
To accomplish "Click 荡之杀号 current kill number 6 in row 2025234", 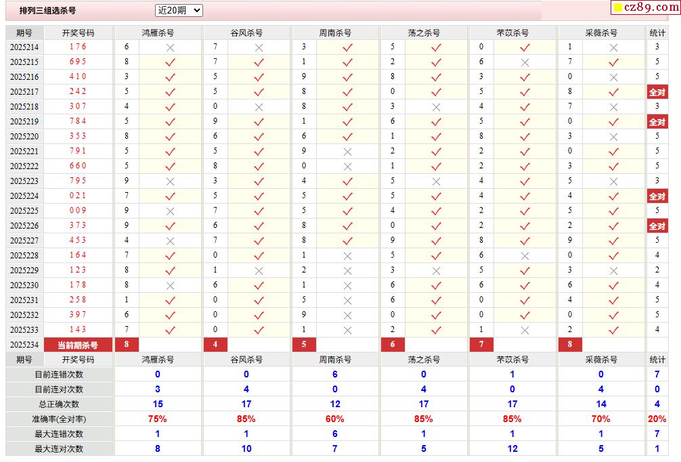I will coord(393,344).
